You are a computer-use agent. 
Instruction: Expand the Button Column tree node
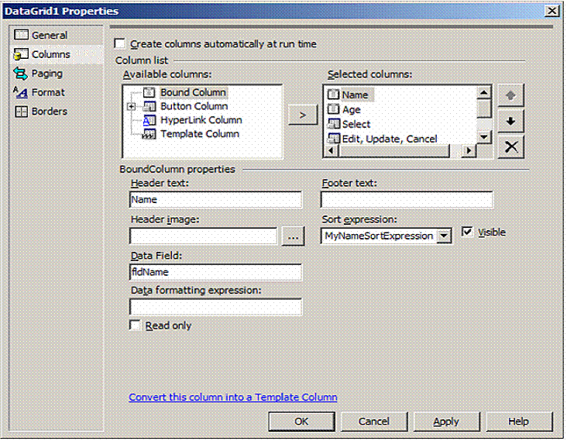(132, 106)
